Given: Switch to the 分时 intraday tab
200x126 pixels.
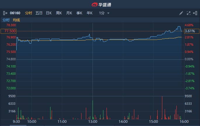Looking at the screenshot, I should pos(29,13).
